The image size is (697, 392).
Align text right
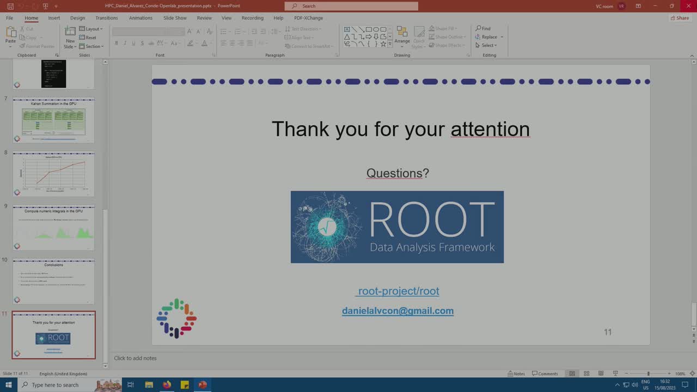(x=241, y=43)
